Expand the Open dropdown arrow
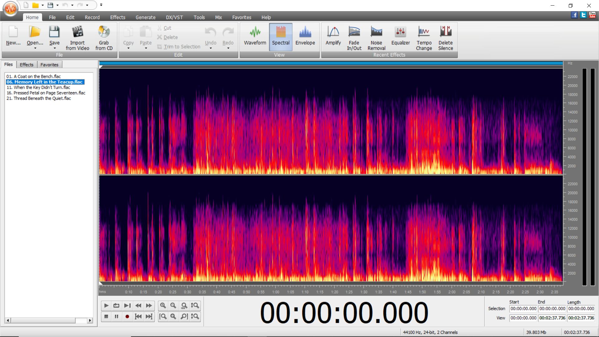This screenshot has width=599, height=337. [x=35, y=48]
